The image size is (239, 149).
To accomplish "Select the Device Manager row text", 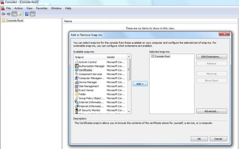I will 88,82.
